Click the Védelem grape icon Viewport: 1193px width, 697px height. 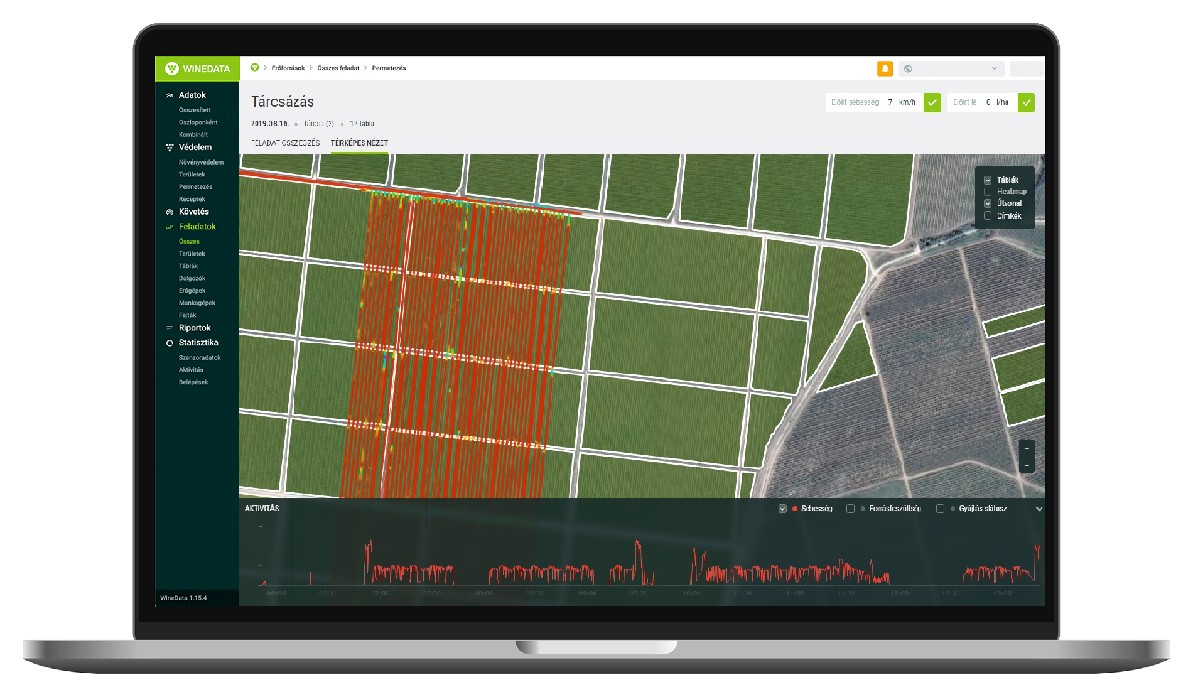point(170,148)
